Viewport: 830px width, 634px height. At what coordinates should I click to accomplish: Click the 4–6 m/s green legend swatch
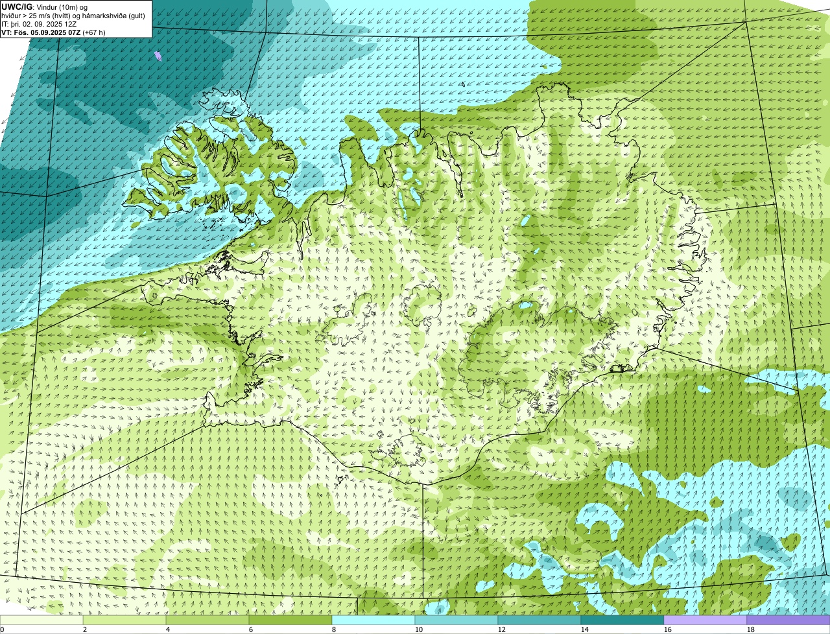[x=207, y=620]
